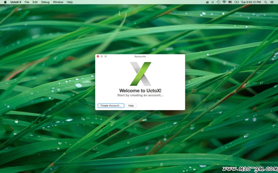
Task: Open the Edit menu
Action: pyautogui.click(x=35, y=2)
